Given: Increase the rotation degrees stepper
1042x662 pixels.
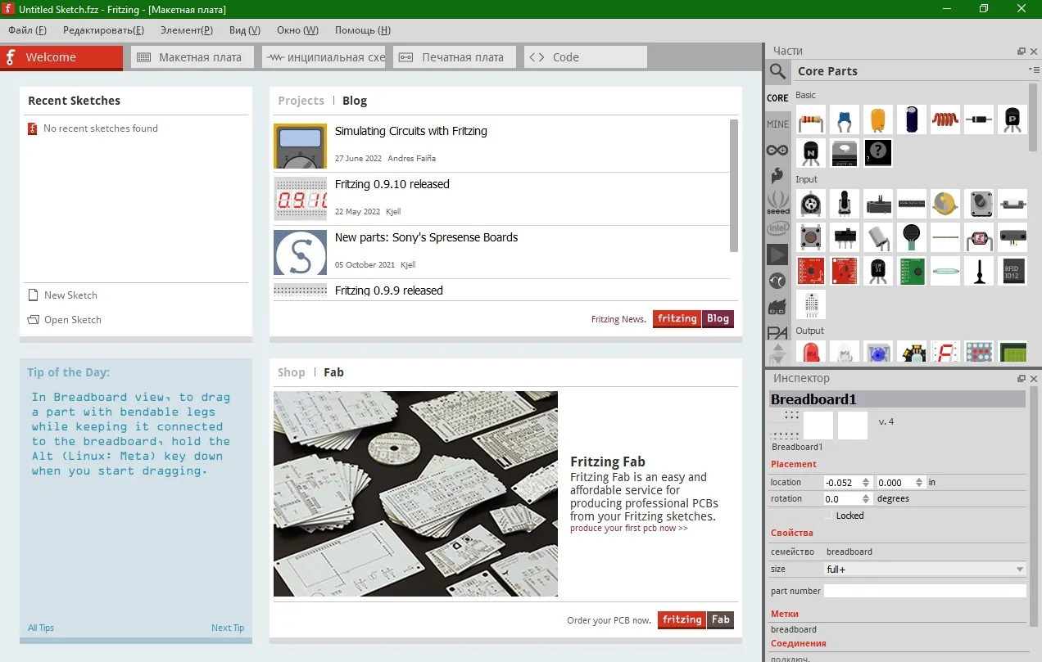Looking at the screenshot, I should (x=866, y=495).
